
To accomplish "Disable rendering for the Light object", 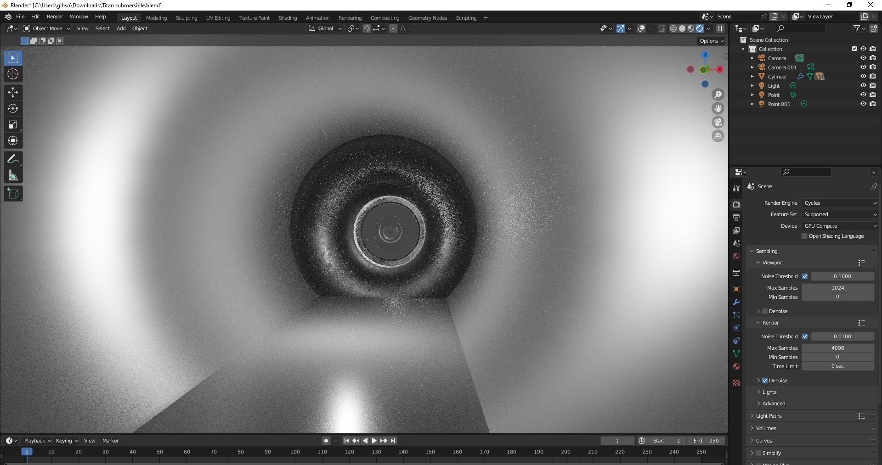I will 873,85.
